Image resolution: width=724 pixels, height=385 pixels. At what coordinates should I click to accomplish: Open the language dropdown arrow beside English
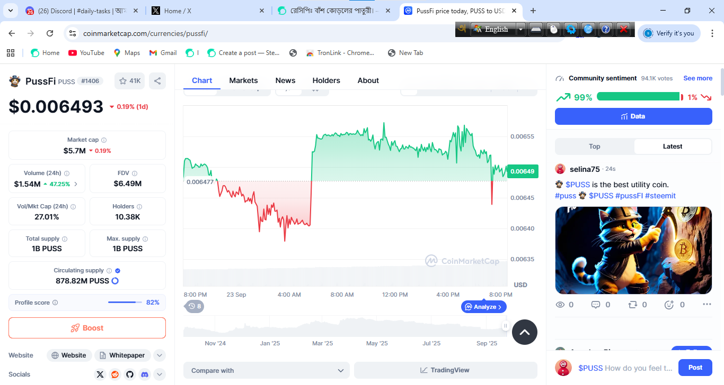click(521, 30)
